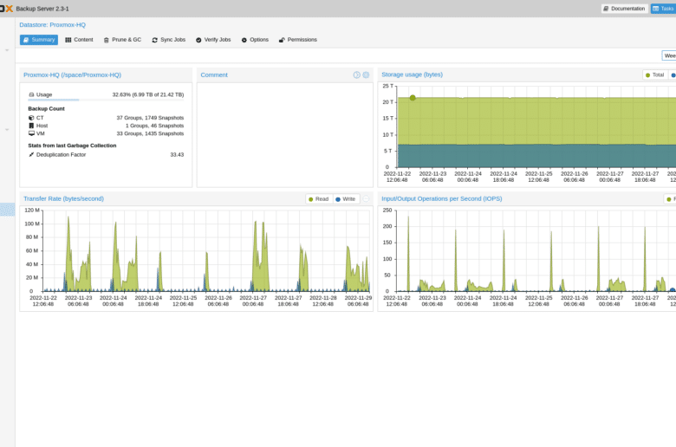Collapse the upper sidebar expander arrow

[x=7, y=50]
